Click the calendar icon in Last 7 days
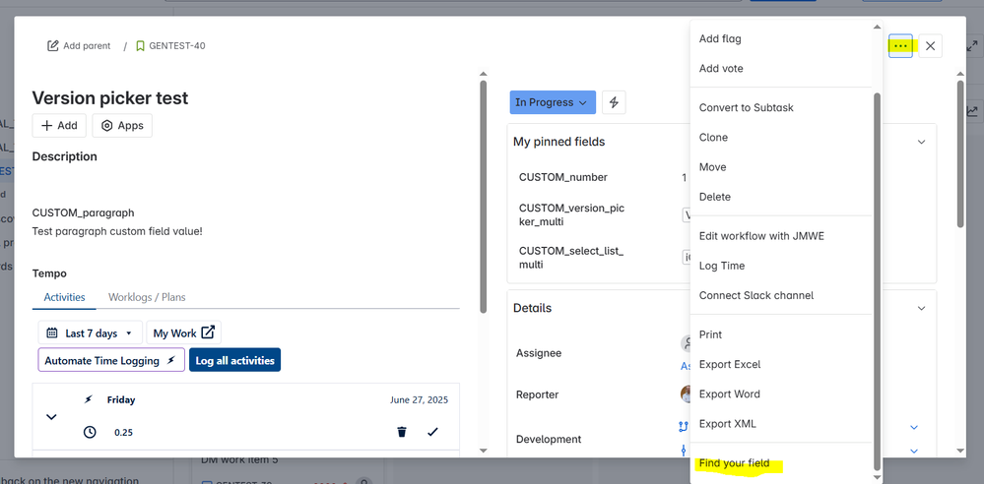984x484 pixels. pyautogui.click(x=53, y=333)
